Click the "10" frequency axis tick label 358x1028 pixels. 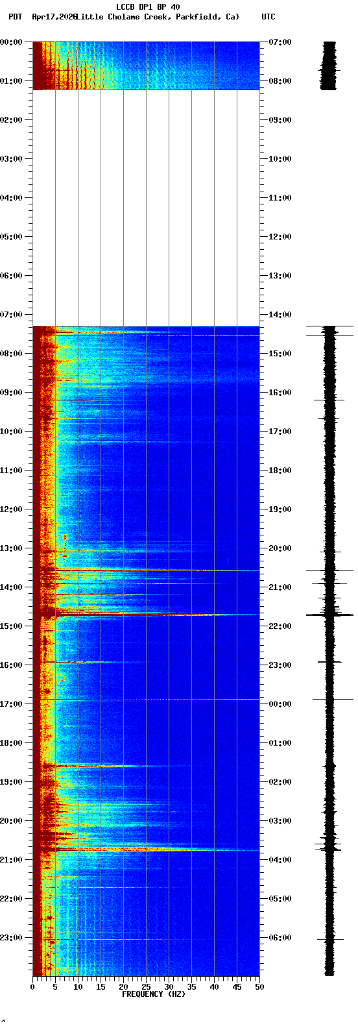pyautogui.click(x=78, y=987)
